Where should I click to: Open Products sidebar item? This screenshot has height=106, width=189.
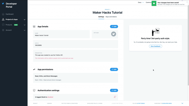(x=9, y=25)
